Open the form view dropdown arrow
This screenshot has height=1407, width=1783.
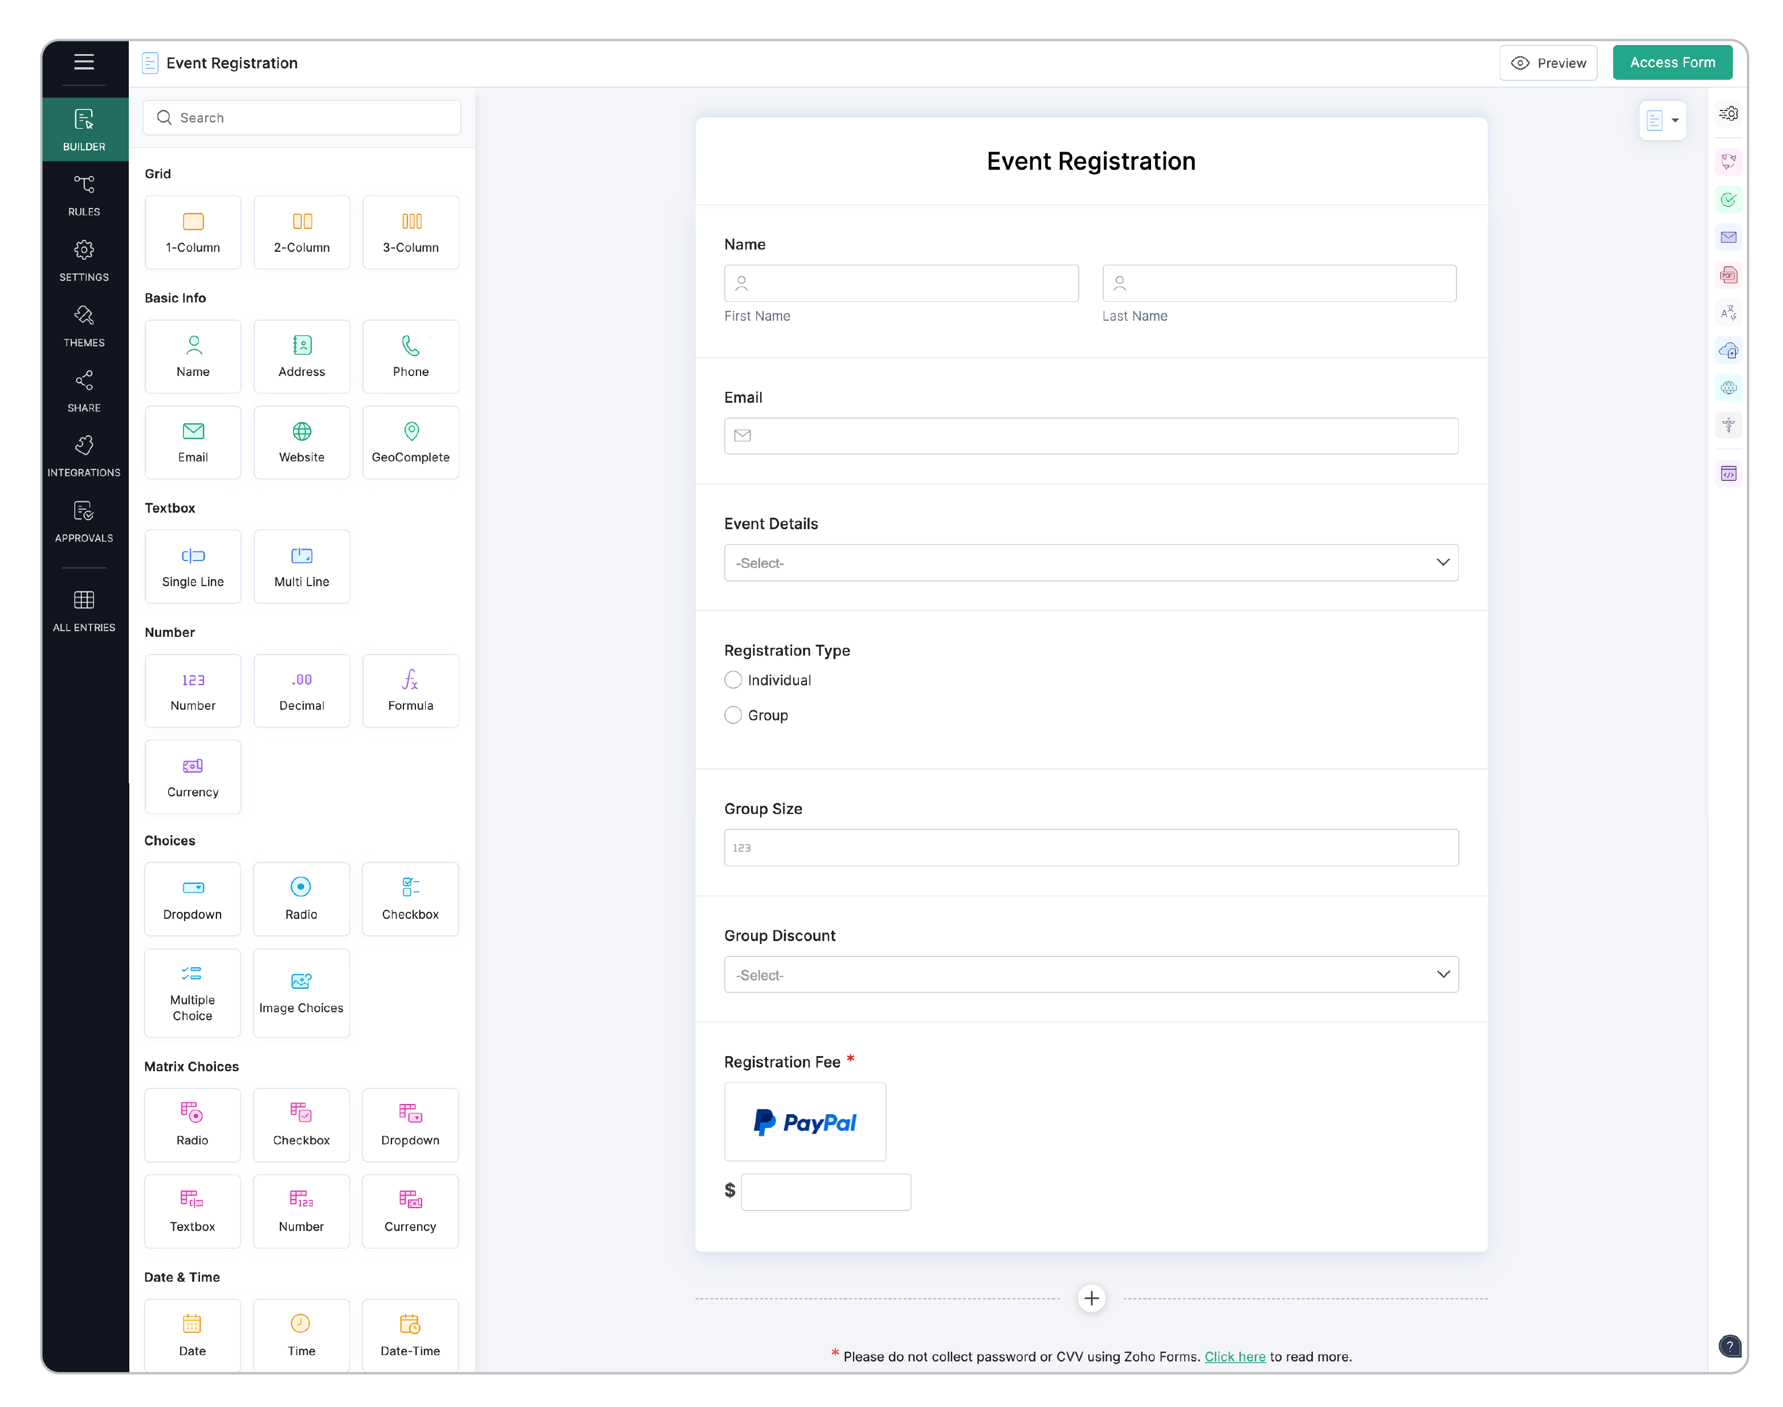point(1675,120)
